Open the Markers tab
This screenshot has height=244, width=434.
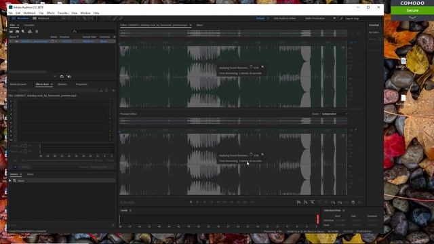tap(62, 84)
